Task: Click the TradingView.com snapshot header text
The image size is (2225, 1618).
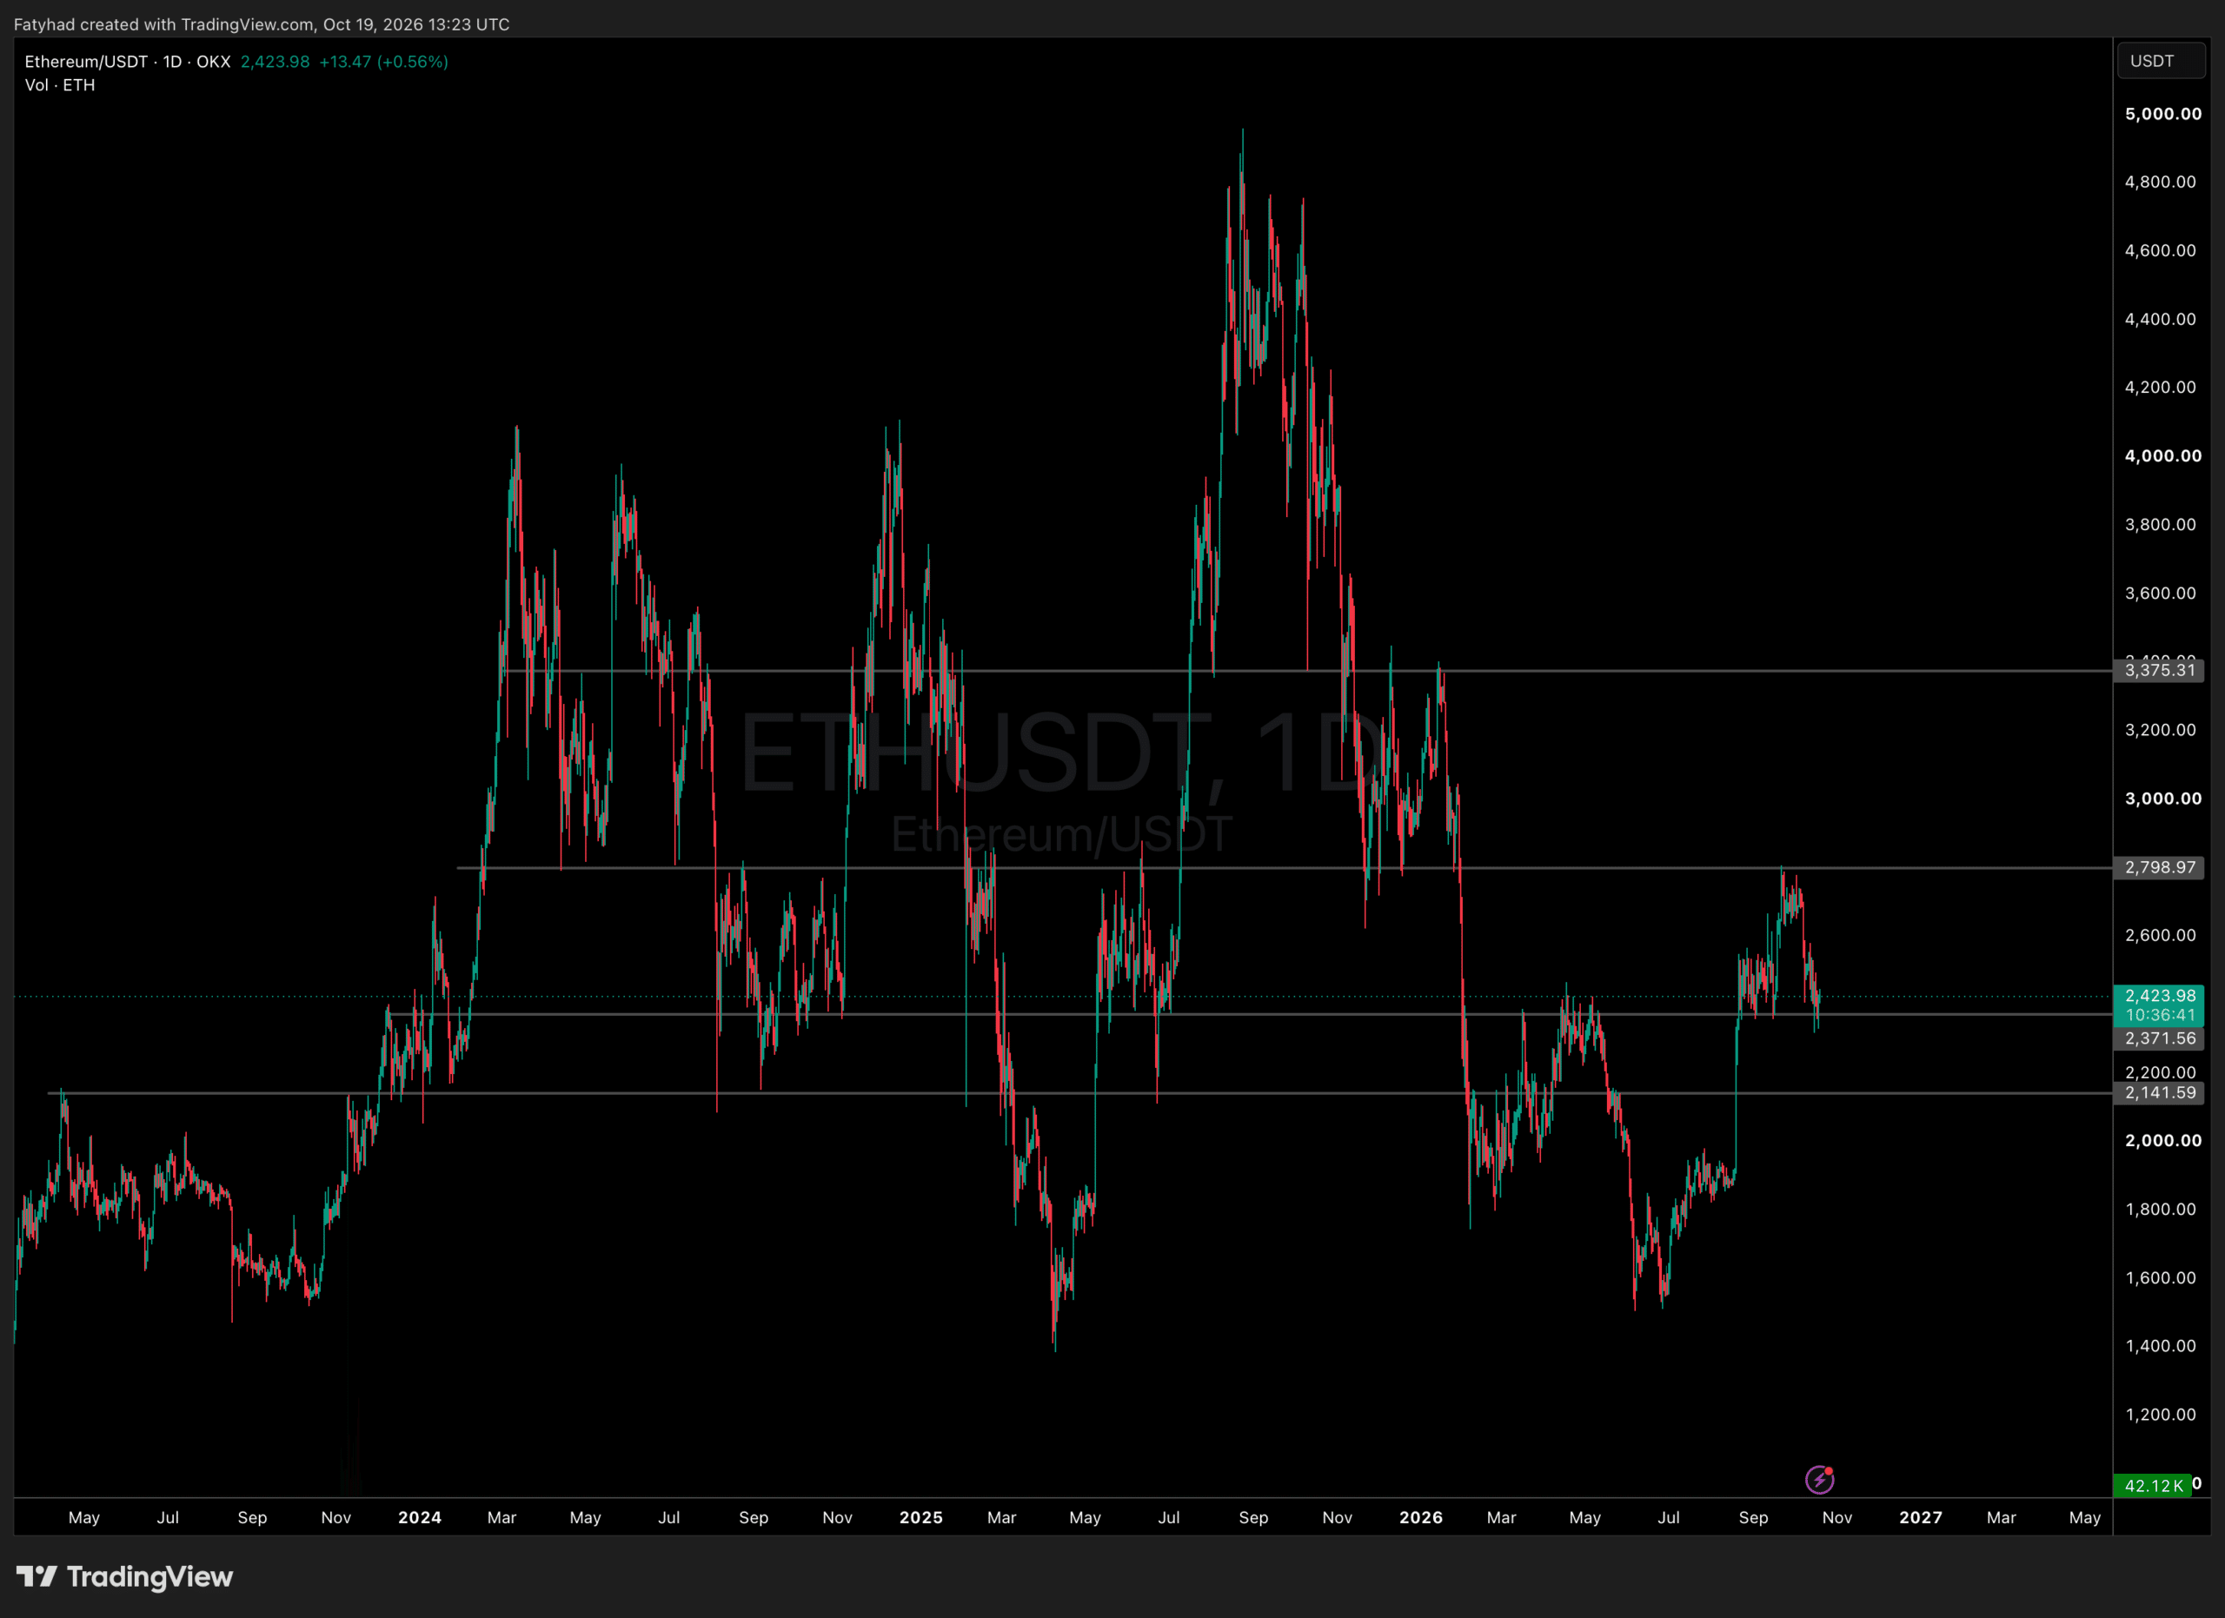Action: pos(262,24)
